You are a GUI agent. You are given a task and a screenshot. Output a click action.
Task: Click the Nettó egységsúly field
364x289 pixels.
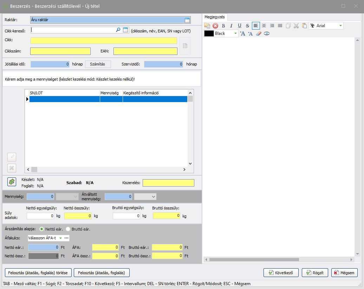[x=40, y=216]
